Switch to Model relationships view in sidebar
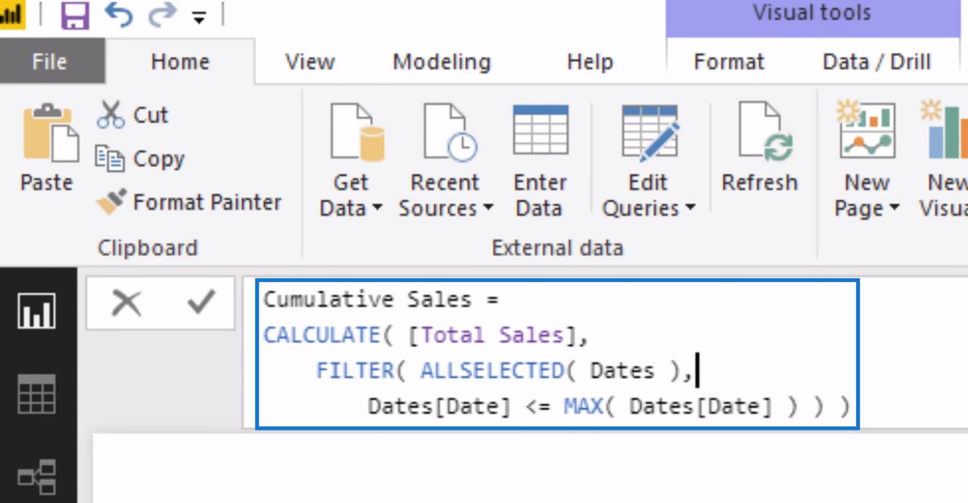 click(37, 477)
